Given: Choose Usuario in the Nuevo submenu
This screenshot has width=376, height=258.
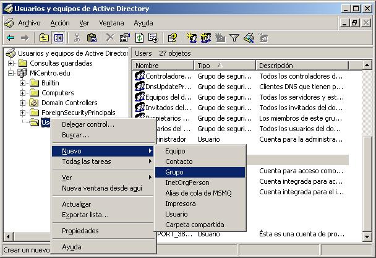Looking at the screenshot, I should point(176,214).
